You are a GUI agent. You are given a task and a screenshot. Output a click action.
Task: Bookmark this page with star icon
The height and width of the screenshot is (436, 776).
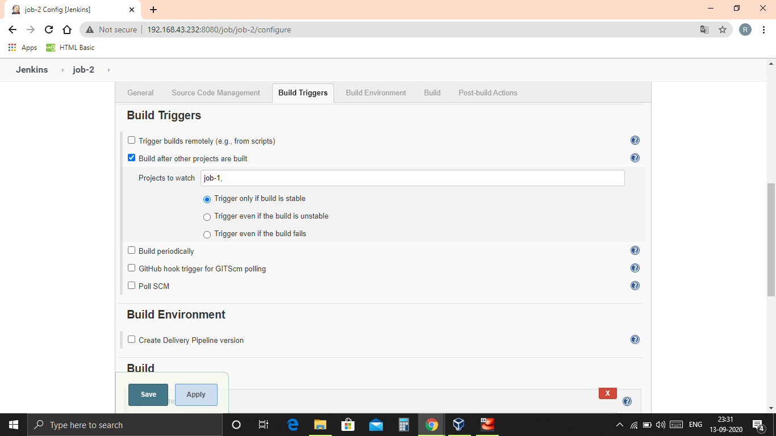point(723,30)
